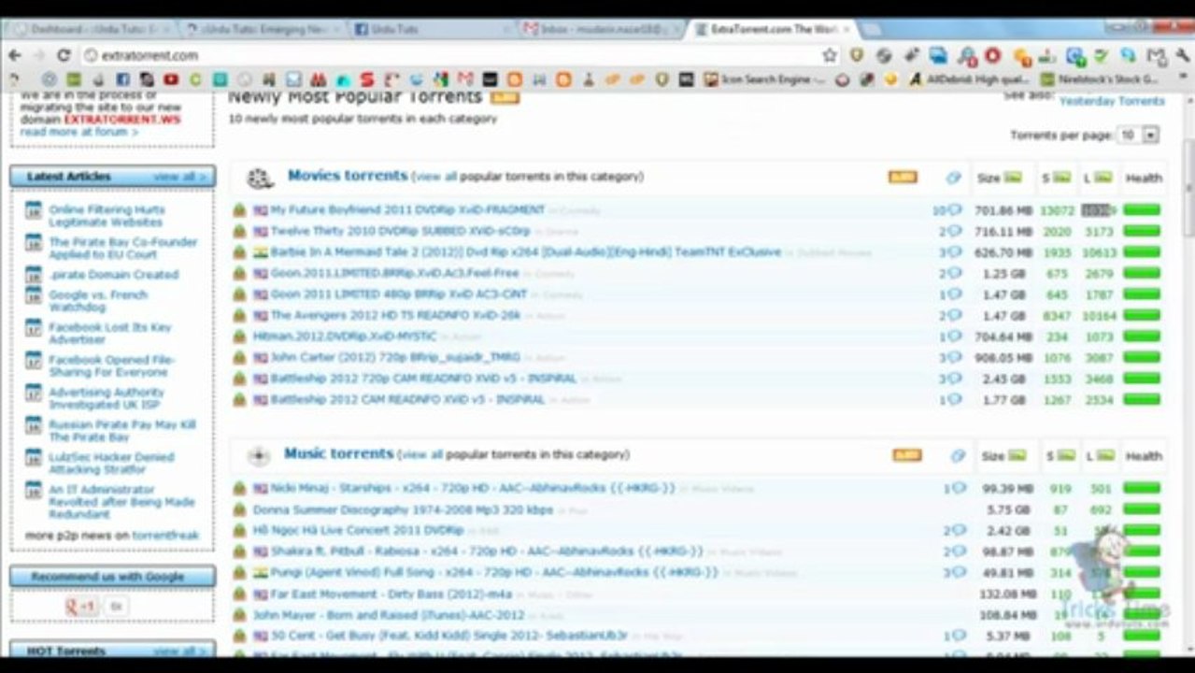Viewport: 1195px width, 673px height.
Task: Open Yesterday Torrents link
Action: 1112,101
